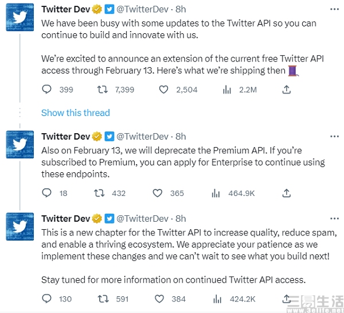344x313 pixels.
Task: Retweet the first tweet with 7,399 retweets
Action: [103, 90]
